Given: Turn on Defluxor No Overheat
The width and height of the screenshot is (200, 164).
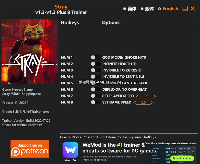Looking at the screenshot, I should (x=96, y=89).
